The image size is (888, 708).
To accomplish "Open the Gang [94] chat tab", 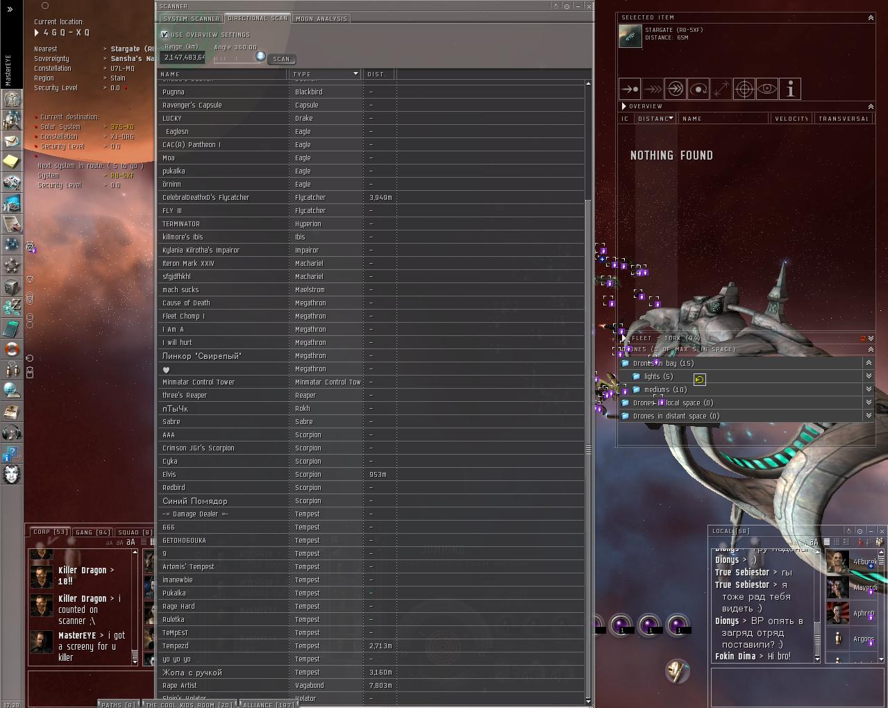I will coord(93,532).
